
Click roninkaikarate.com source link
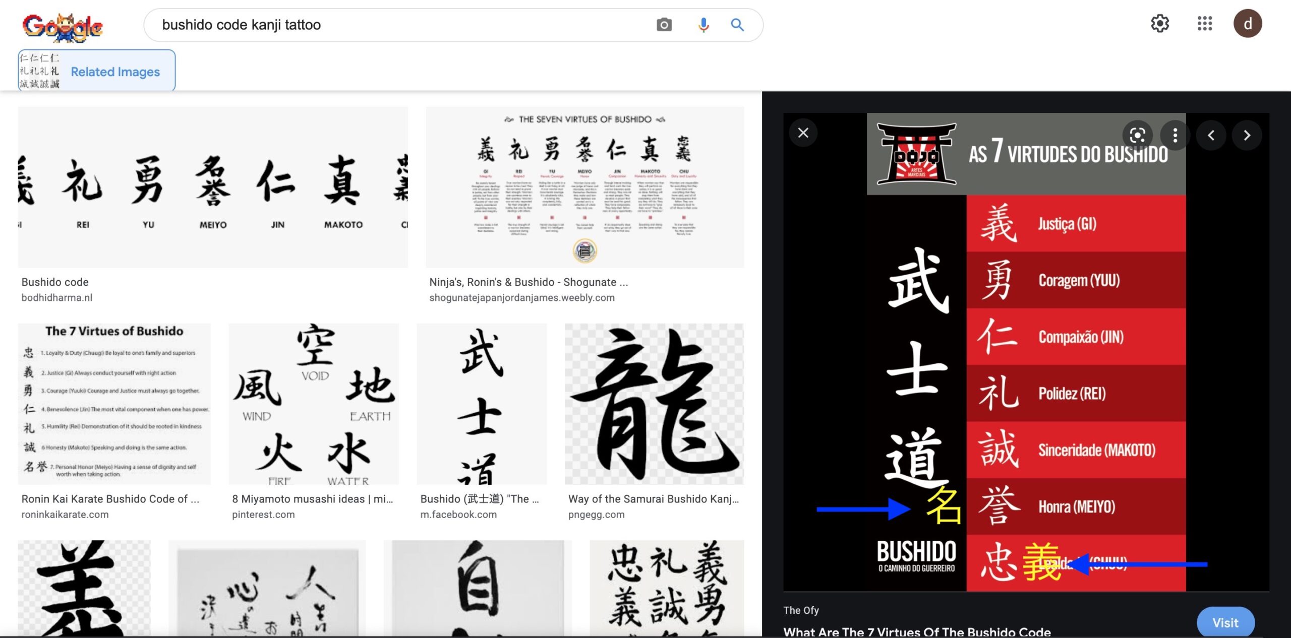(x=65, y=515)
